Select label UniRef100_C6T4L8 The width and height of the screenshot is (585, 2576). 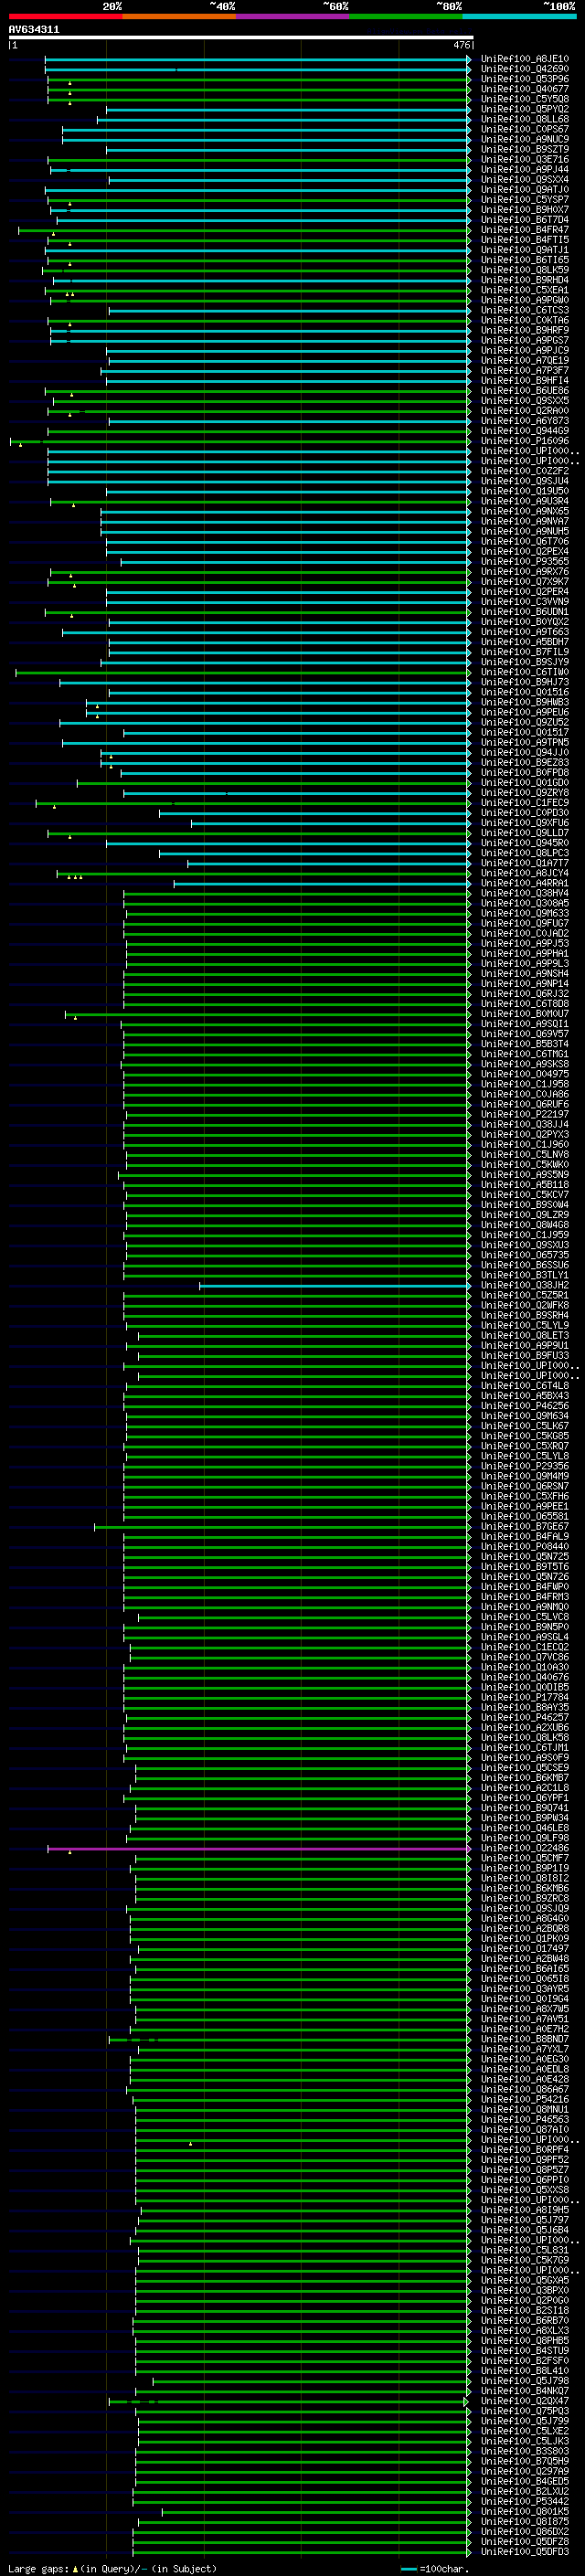[525, 1386]
